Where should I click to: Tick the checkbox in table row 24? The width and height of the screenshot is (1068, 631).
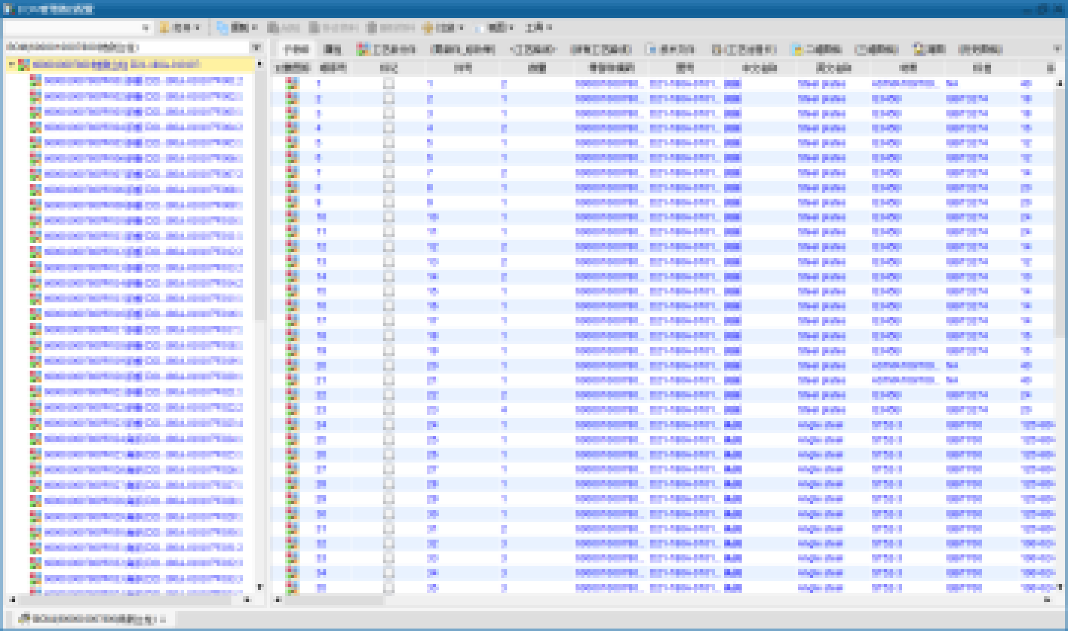389,425
